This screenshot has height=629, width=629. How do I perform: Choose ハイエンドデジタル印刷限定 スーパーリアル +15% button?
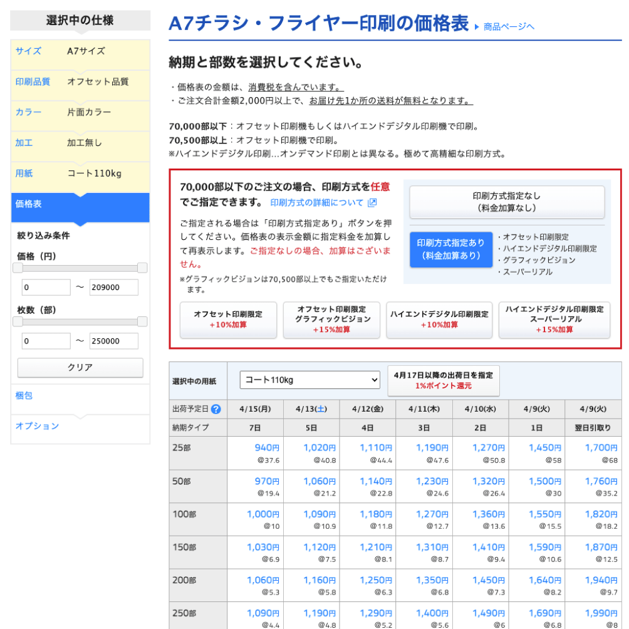[554, 320]
